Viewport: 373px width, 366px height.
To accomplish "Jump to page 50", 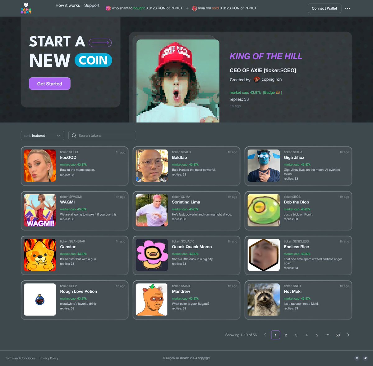I will 338,335.
